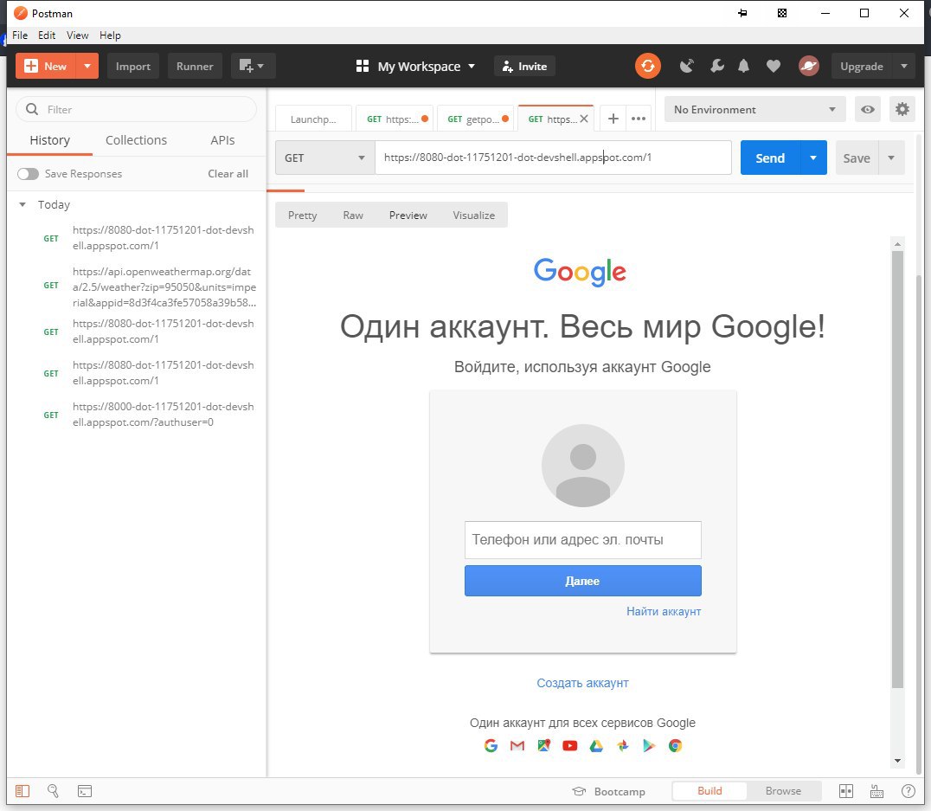Open the Send button dropdown arrow
The width and height of the screenshot is (931, 811).
tap(813, 158)
